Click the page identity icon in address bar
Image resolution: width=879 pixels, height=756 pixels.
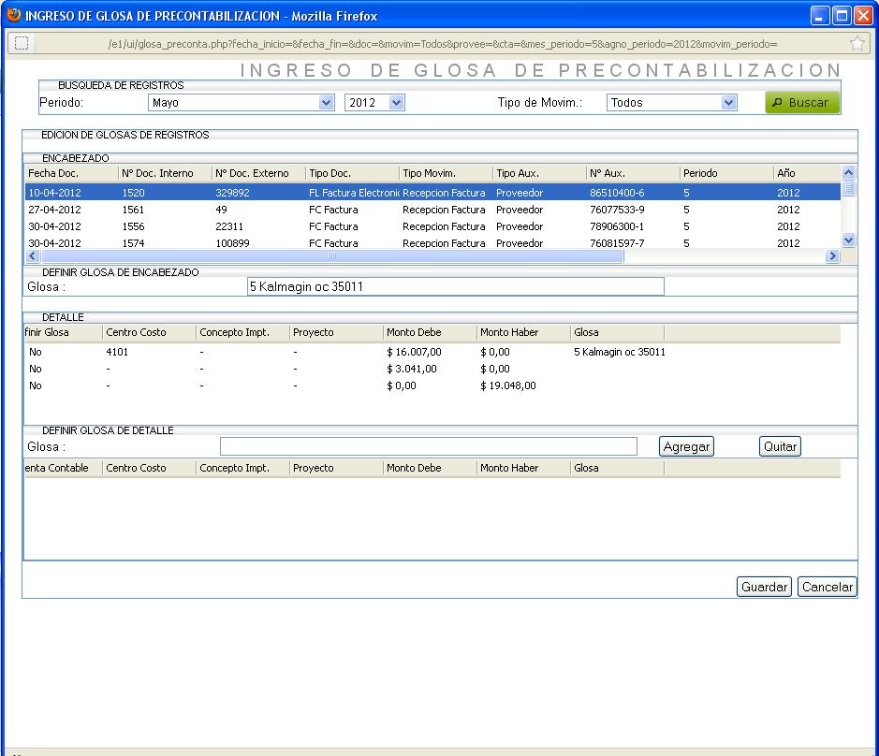[x=22, y=43]
